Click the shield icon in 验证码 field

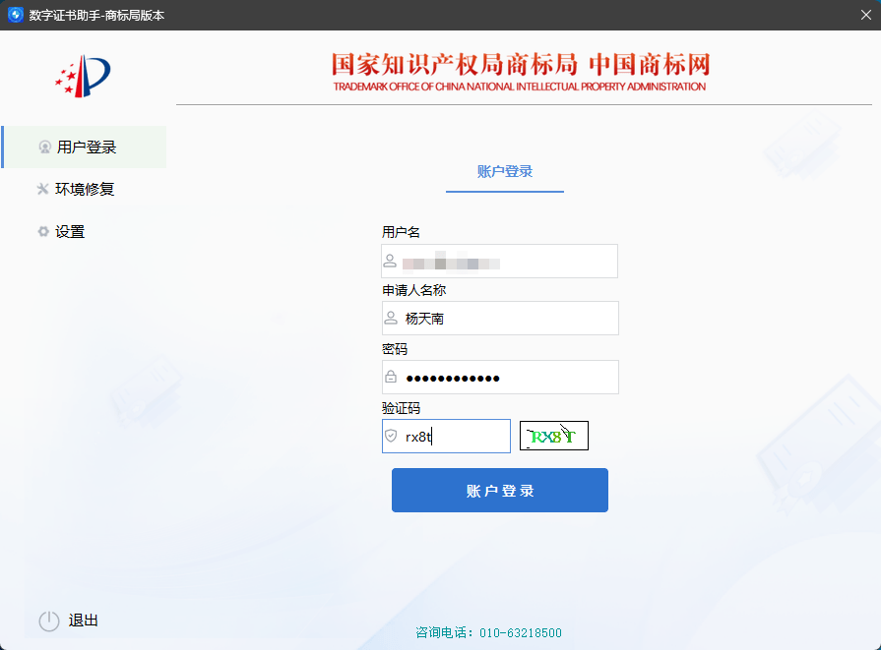pos(391,437)
